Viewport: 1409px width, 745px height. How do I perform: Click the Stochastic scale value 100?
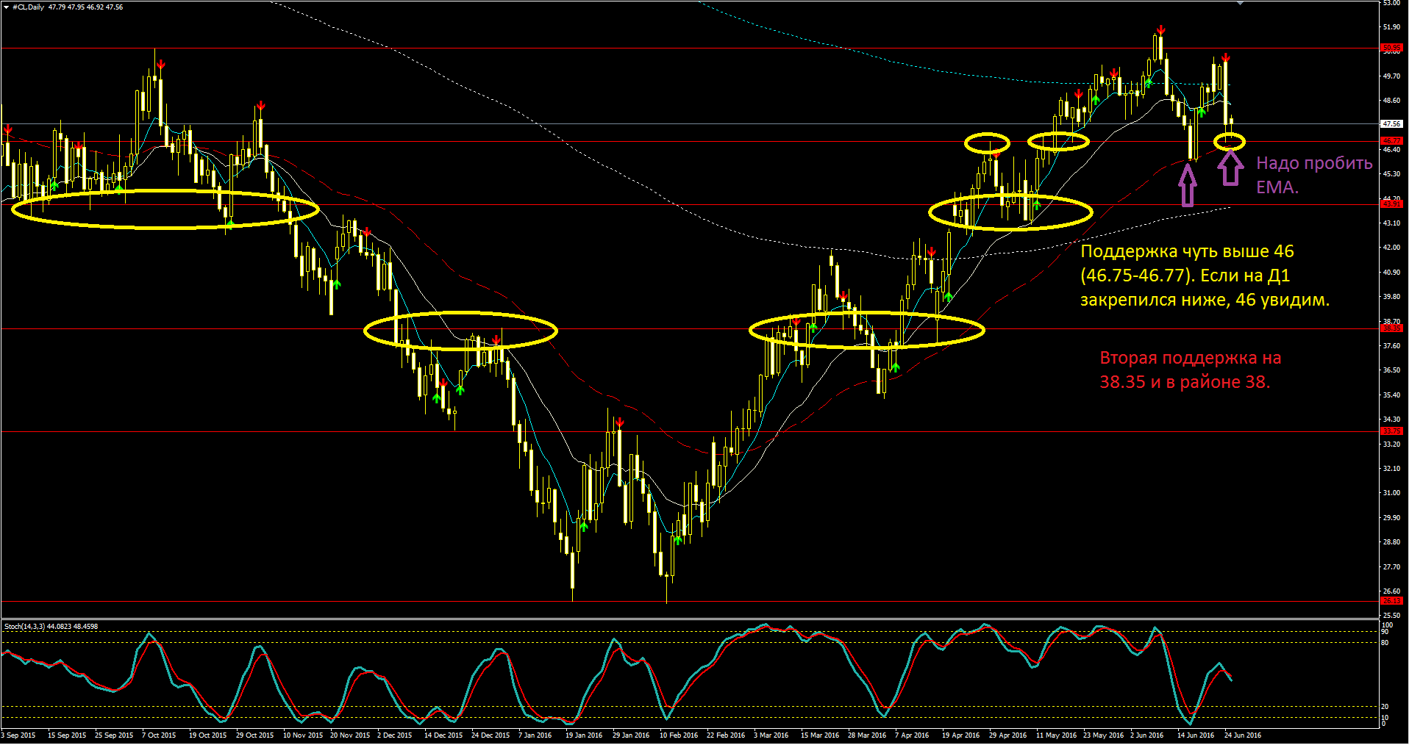pyautogui.click(x=1387, y=625)
